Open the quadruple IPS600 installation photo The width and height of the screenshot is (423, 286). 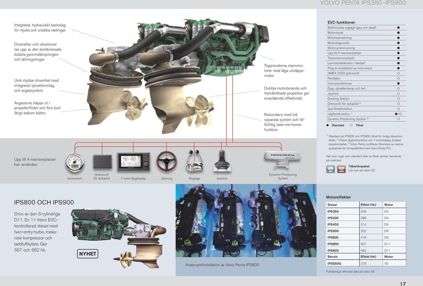246,221
